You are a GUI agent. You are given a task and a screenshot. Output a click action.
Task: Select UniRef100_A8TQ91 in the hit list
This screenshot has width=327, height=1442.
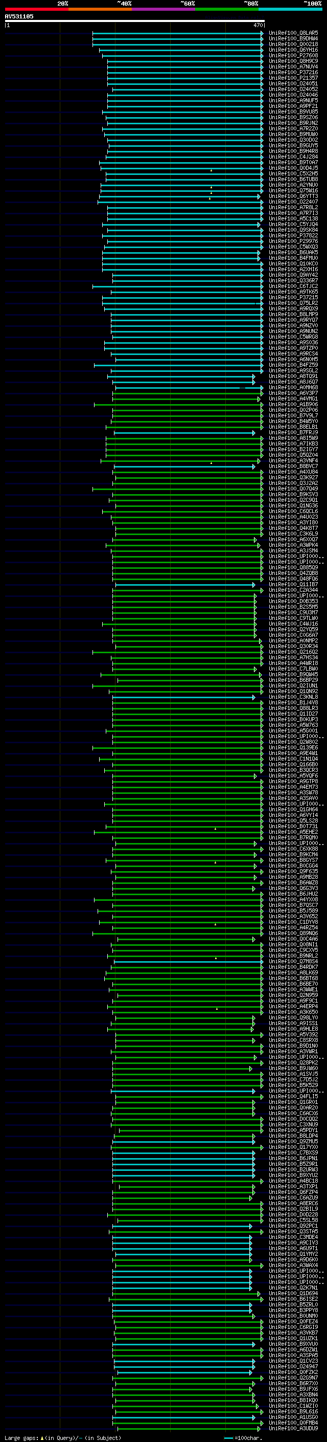(x=293, y=376)
